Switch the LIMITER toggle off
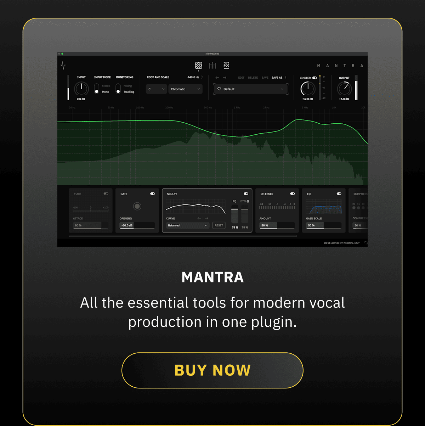Screen dimensions: 425x426 pyautogui.click(x=314, y=78)
